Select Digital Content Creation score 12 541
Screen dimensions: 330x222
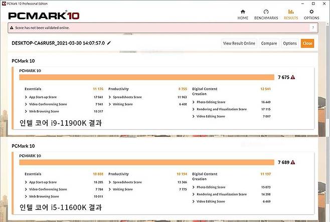[265, 89]
